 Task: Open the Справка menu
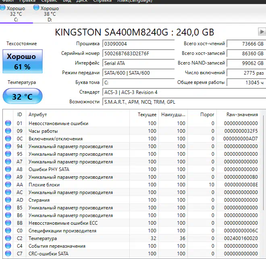click(102, 1)
